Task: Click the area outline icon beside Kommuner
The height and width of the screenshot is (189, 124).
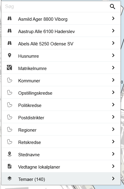Action: pos(10,80)
